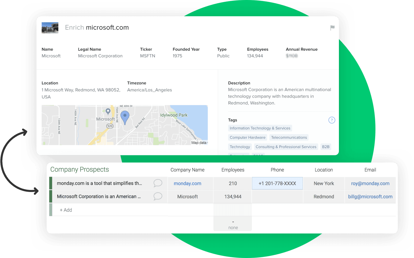Click the blurred Annual Revenue value
Screen dimensions: 414x258
pyautogui.click(x=291, y=56)
